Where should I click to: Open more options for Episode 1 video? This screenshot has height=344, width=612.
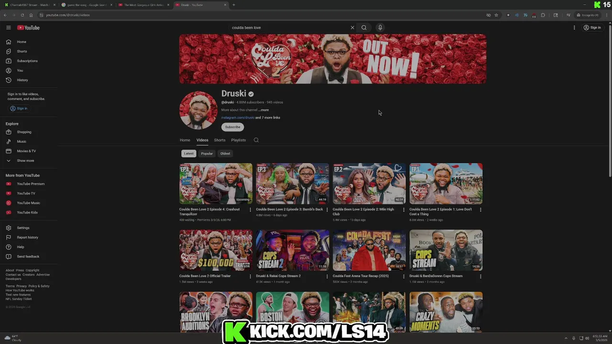(481, 209)
